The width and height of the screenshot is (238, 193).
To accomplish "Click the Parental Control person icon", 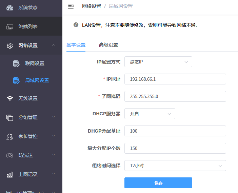I will 10,136.
